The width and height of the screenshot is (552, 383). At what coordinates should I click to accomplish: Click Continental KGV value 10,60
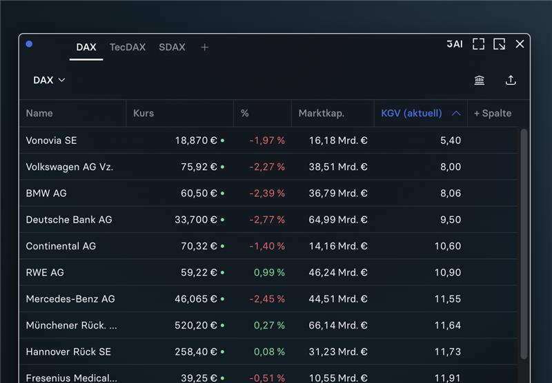[x=448, y=246]
